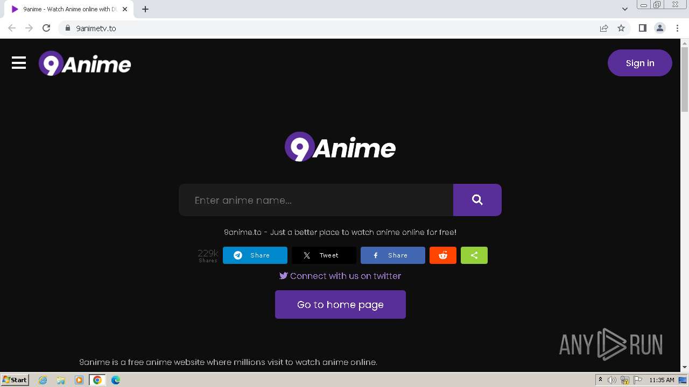Open Microsoft Edge from the taskbar

click(x=116, y=380)
